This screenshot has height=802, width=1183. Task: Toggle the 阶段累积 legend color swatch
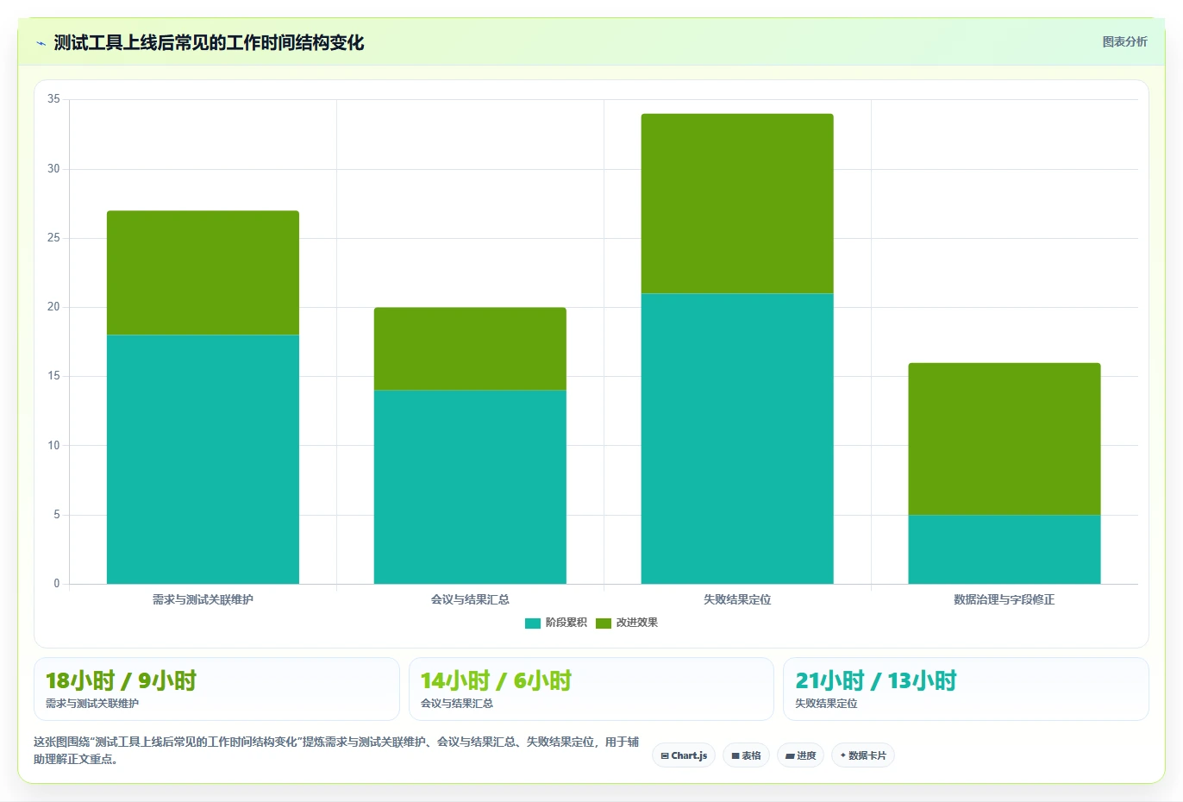[x=533, y=623]
